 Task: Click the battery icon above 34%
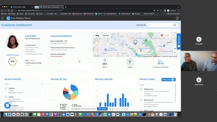pos(105,60)
